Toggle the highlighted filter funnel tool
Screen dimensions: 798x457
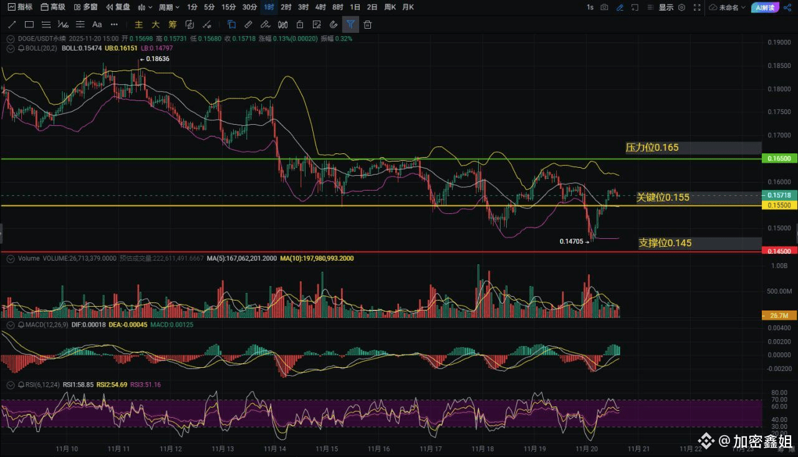tap(350, 24)
